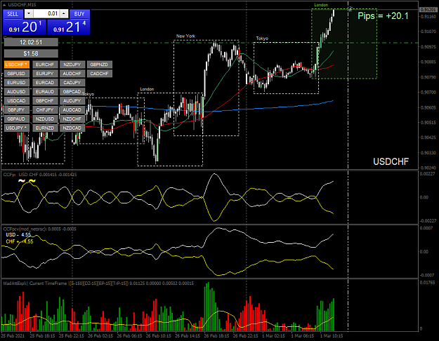Screen dimensions: 439x341
Task: Click the '26 Feb 18:15' time label
Action: (x=216, y=335)
